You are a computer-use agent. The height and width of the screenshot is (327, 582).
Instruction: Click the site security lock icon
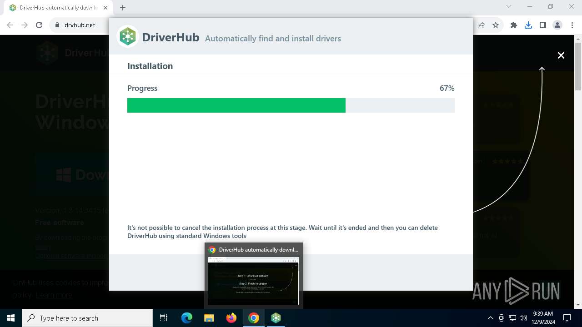(57, 25)
